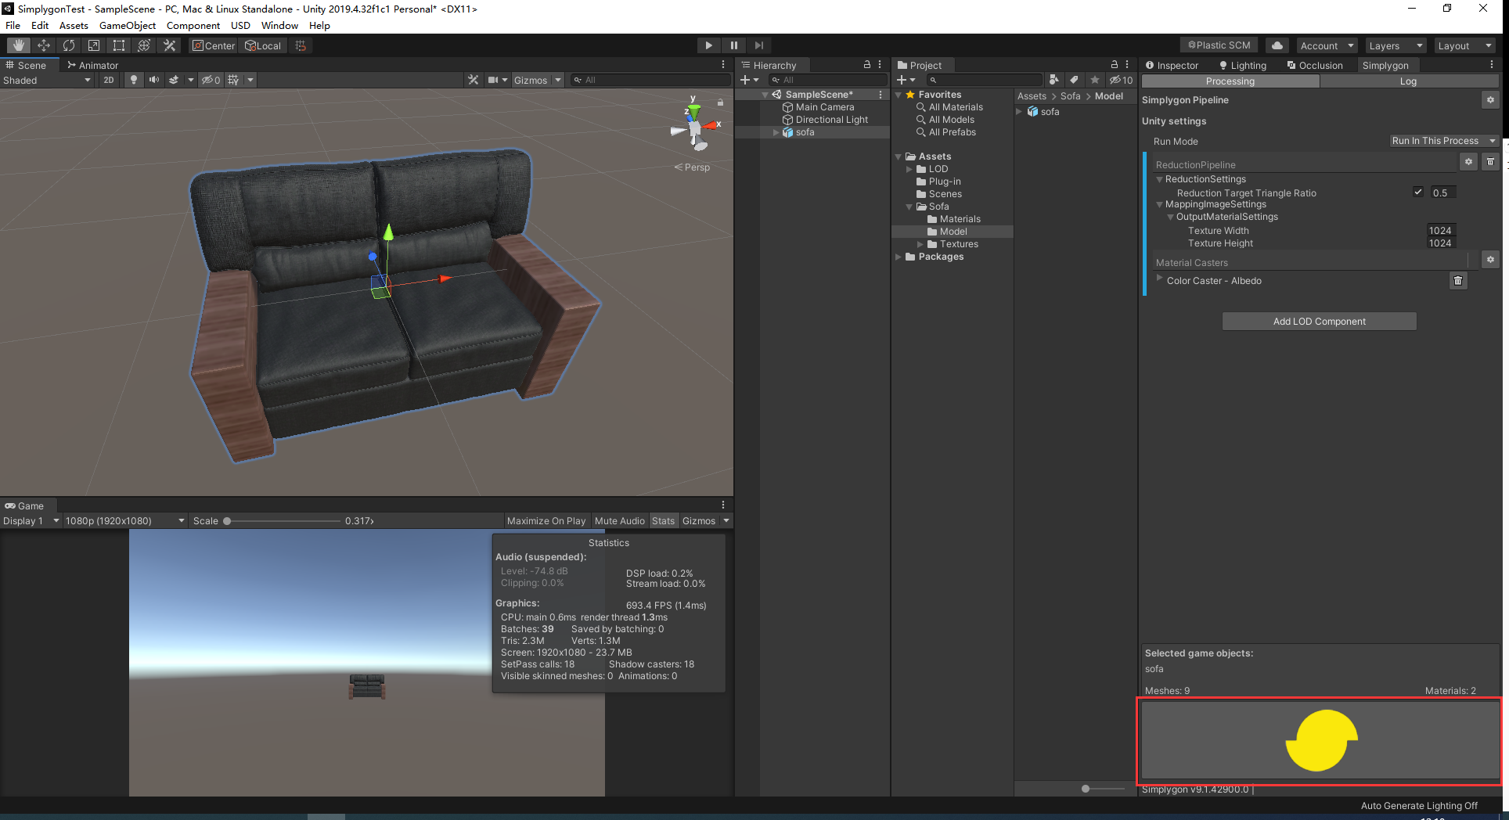
Task: Expand the Packages folder
Action: pyautogui.click(x=899, y=257)
